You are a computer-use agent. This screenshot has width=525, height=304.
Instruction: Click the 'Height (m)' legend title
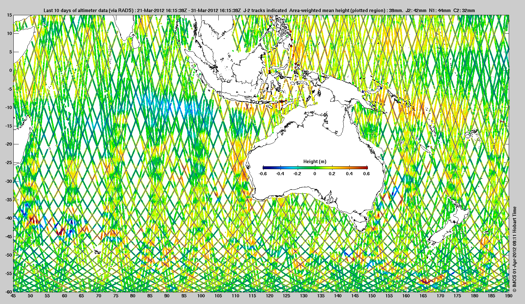click(x=315, y=162)
